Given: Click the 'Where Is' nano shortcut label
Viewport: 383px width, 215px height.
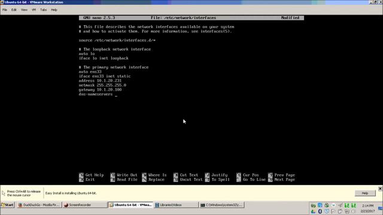Looking at the screenshot, I should (x=157, y=175).
